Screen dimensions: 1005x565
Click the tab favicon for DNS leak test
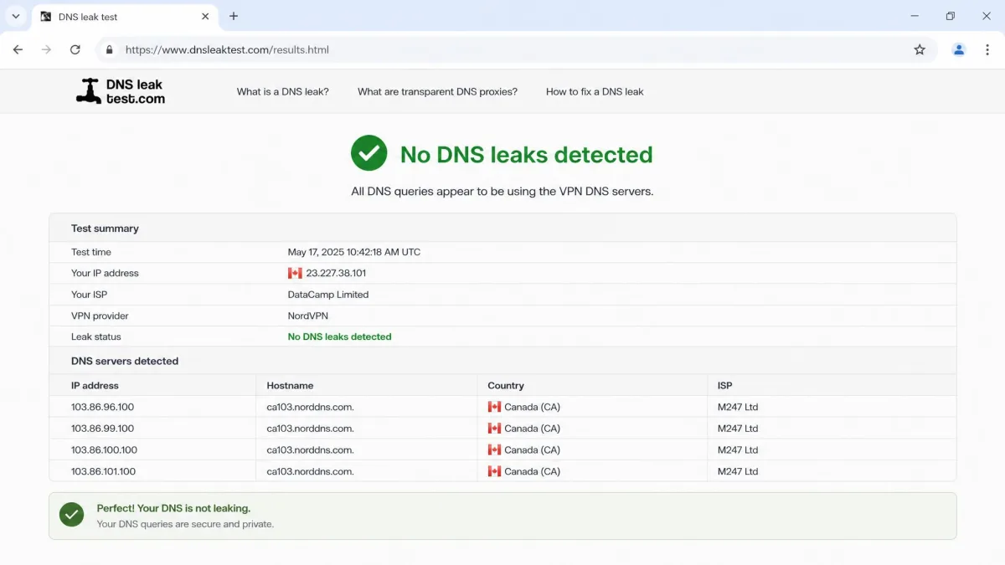(45, 17)
